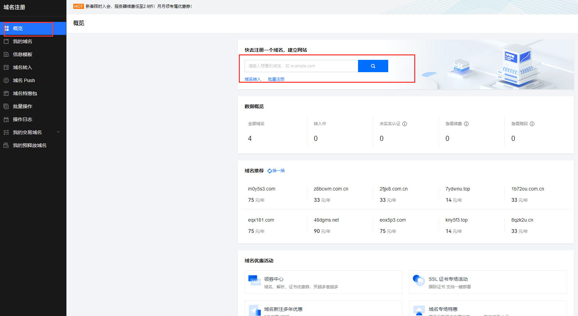Click info icon next to 未实名认证
This screenshot has height=316, width=578.
[405, 124]
